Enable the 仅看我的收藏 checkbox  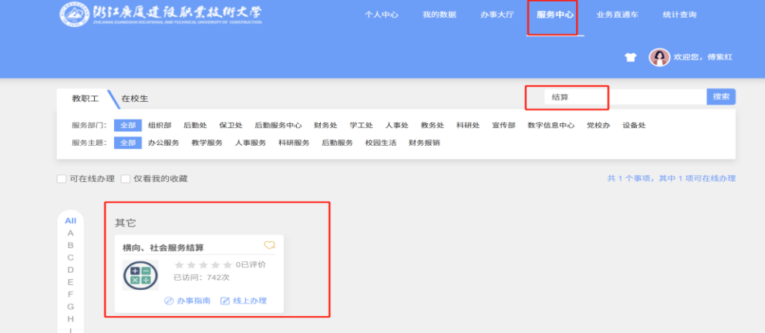click(125, 179)
